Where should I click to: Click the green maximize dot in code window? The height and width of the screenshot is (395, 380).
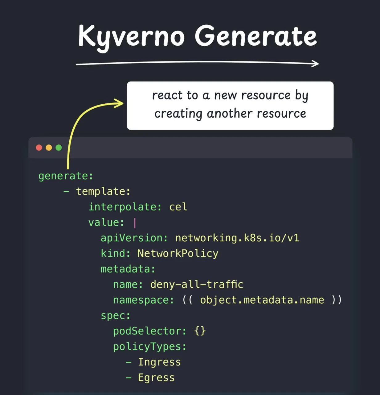pyautogui.click(x=59, y=148)
